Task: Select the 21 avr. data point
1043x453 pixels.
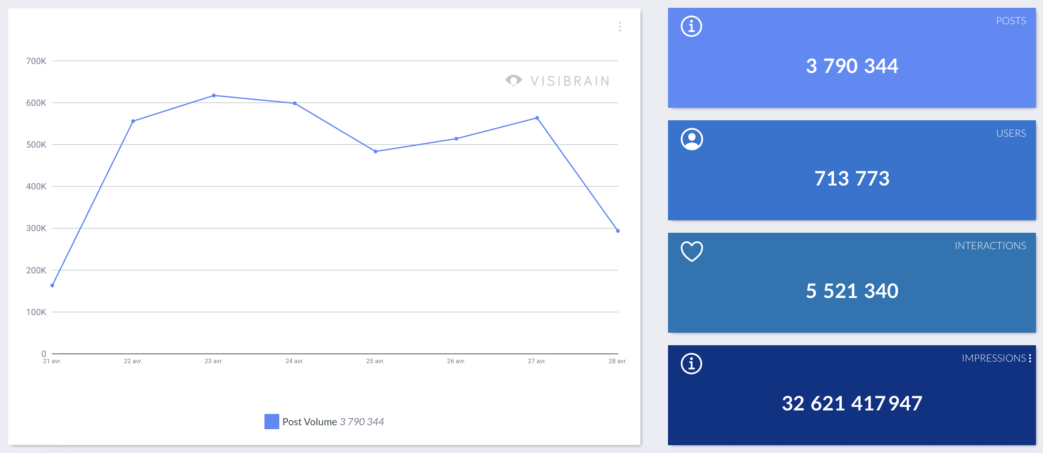Action: 52,285
